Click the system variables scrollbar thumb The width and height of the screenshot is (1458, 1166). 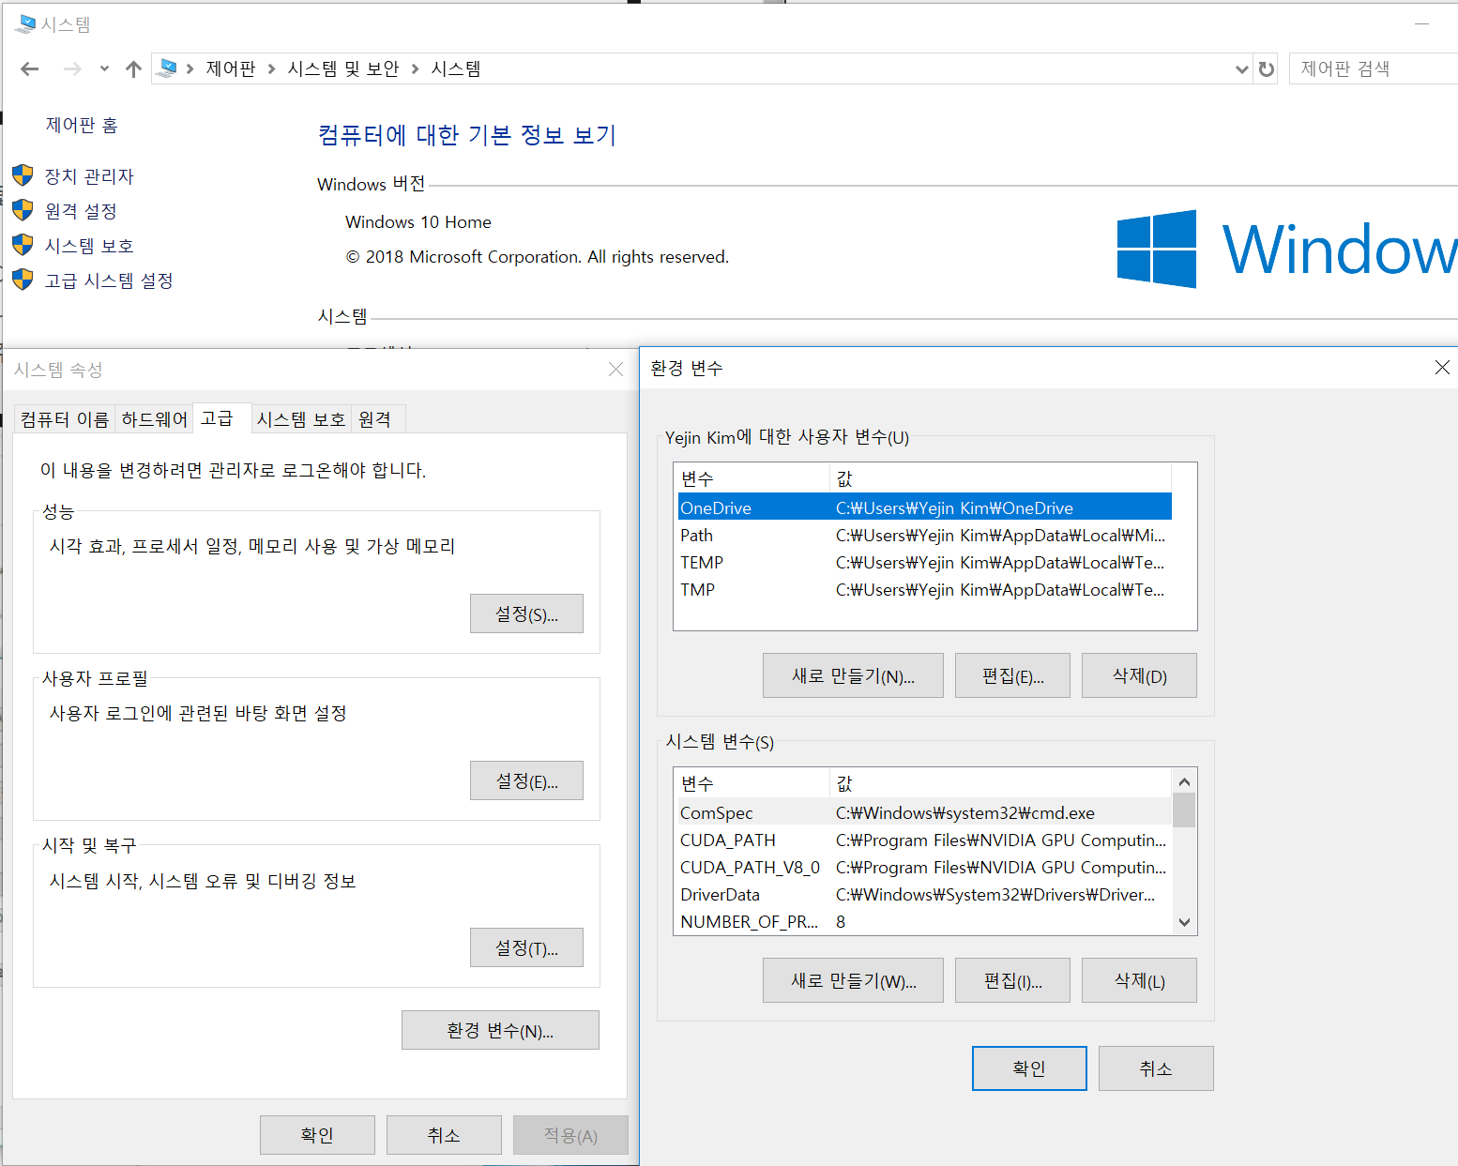click(1184, 810)
